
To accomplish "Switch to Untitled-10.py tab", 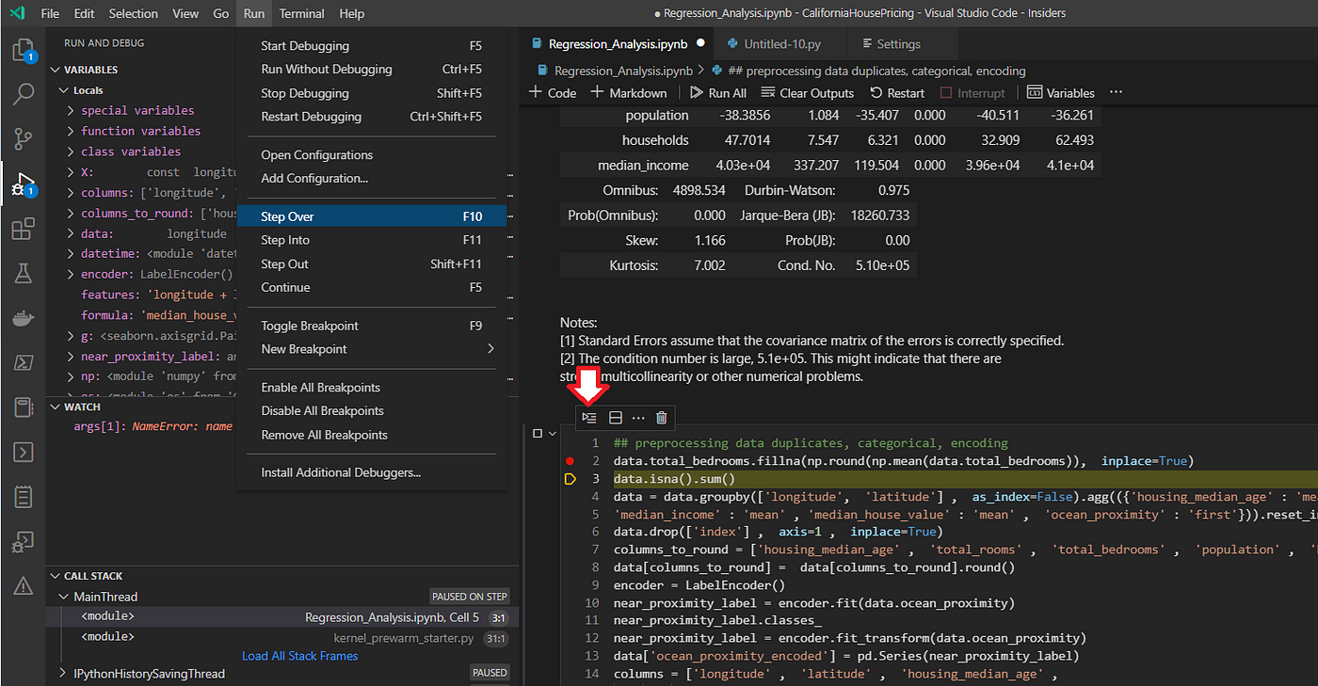I will (781, 44).
